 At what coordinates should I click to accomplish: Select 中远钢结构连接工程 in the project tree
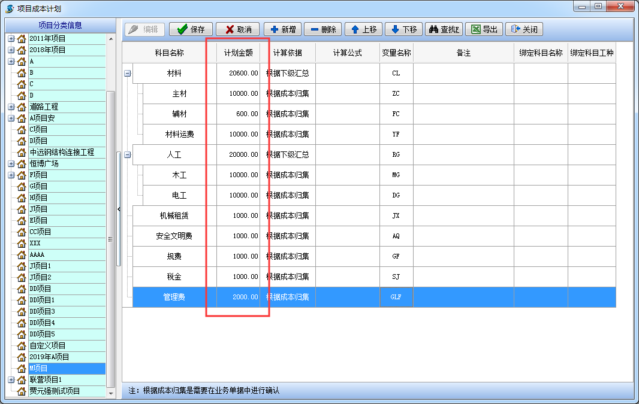click(x=62, y=152)
